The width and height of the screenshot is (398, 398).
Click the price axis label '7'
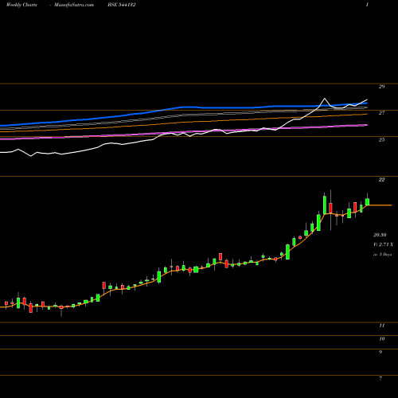pyautogui.click(x=380, y=379)
